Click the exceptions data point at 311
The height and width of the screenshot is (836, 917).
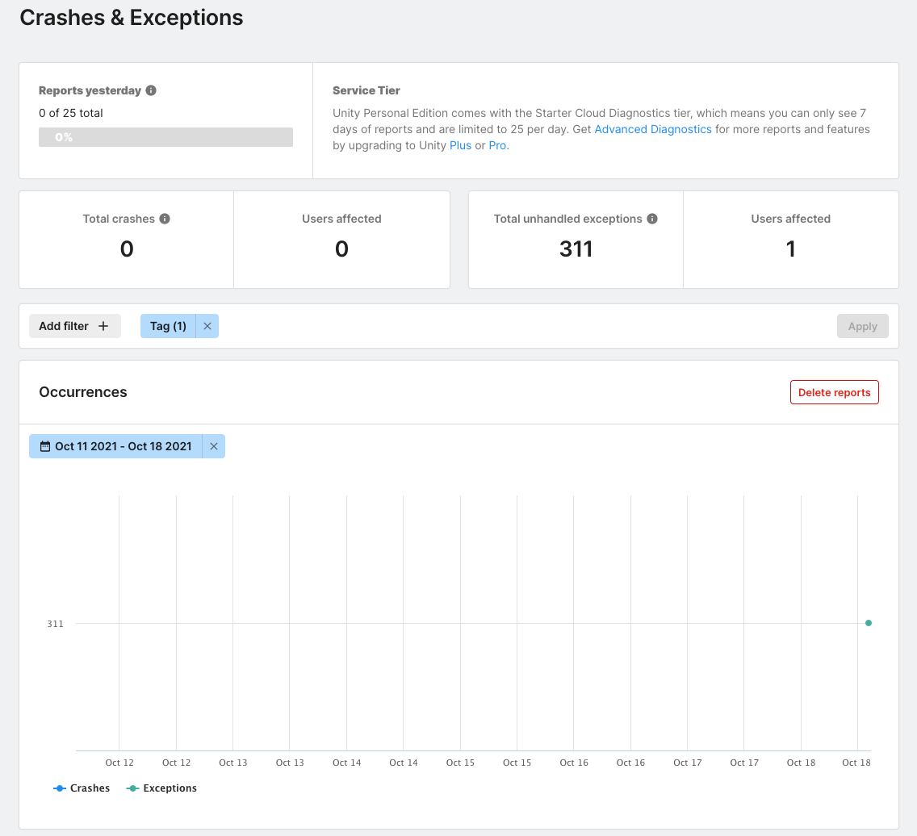869,623
